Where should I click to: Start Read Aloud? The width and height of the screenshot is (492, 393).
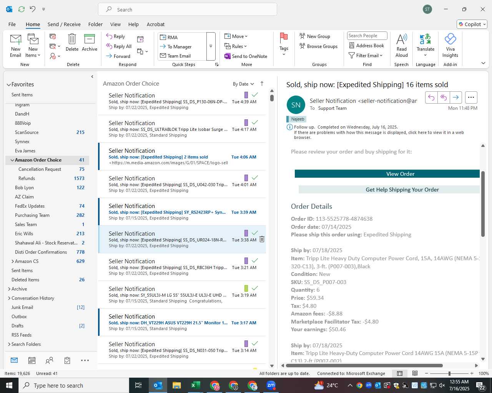coord(402,45)
